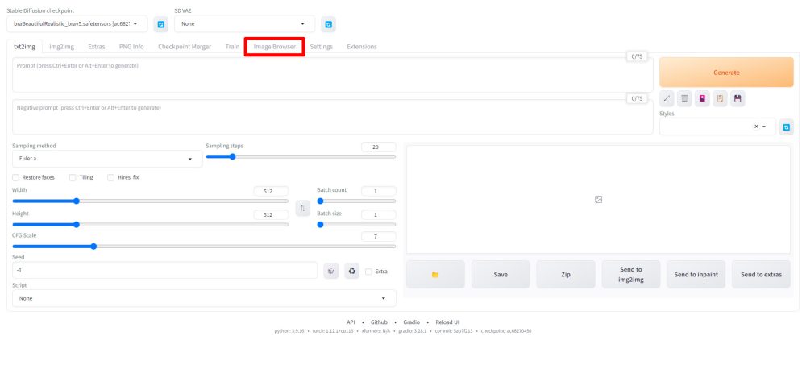The width and height of the screenshot is (806, 390).
Task: Click the trash icon to clear prompt
Action: click(x=684, y=98)
